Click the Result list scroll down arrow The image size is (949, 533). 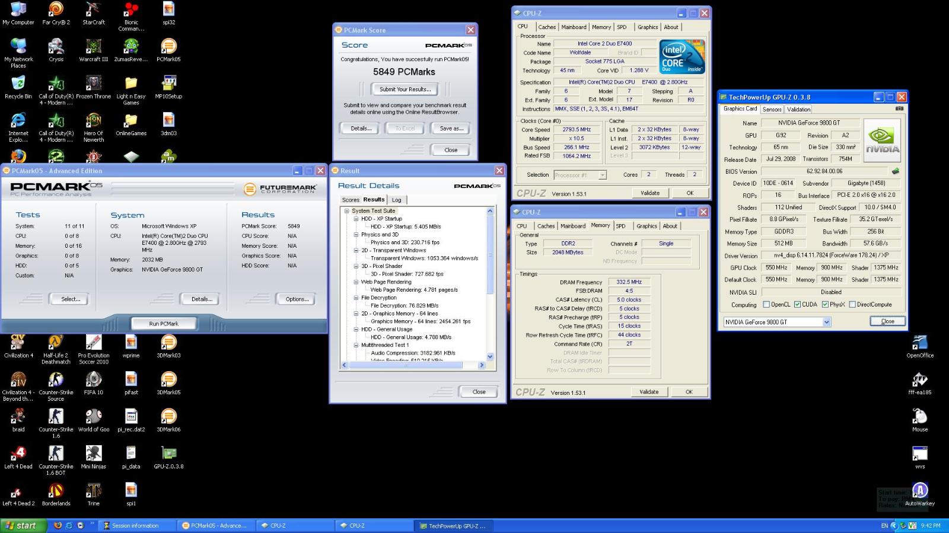point(490,356)
